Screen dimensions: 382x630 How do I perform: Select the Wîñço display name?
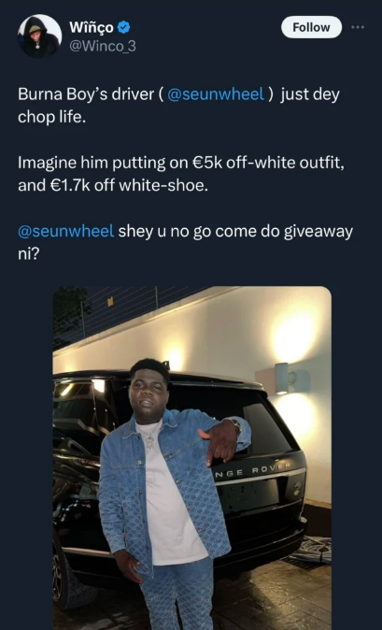click(92, 27)
